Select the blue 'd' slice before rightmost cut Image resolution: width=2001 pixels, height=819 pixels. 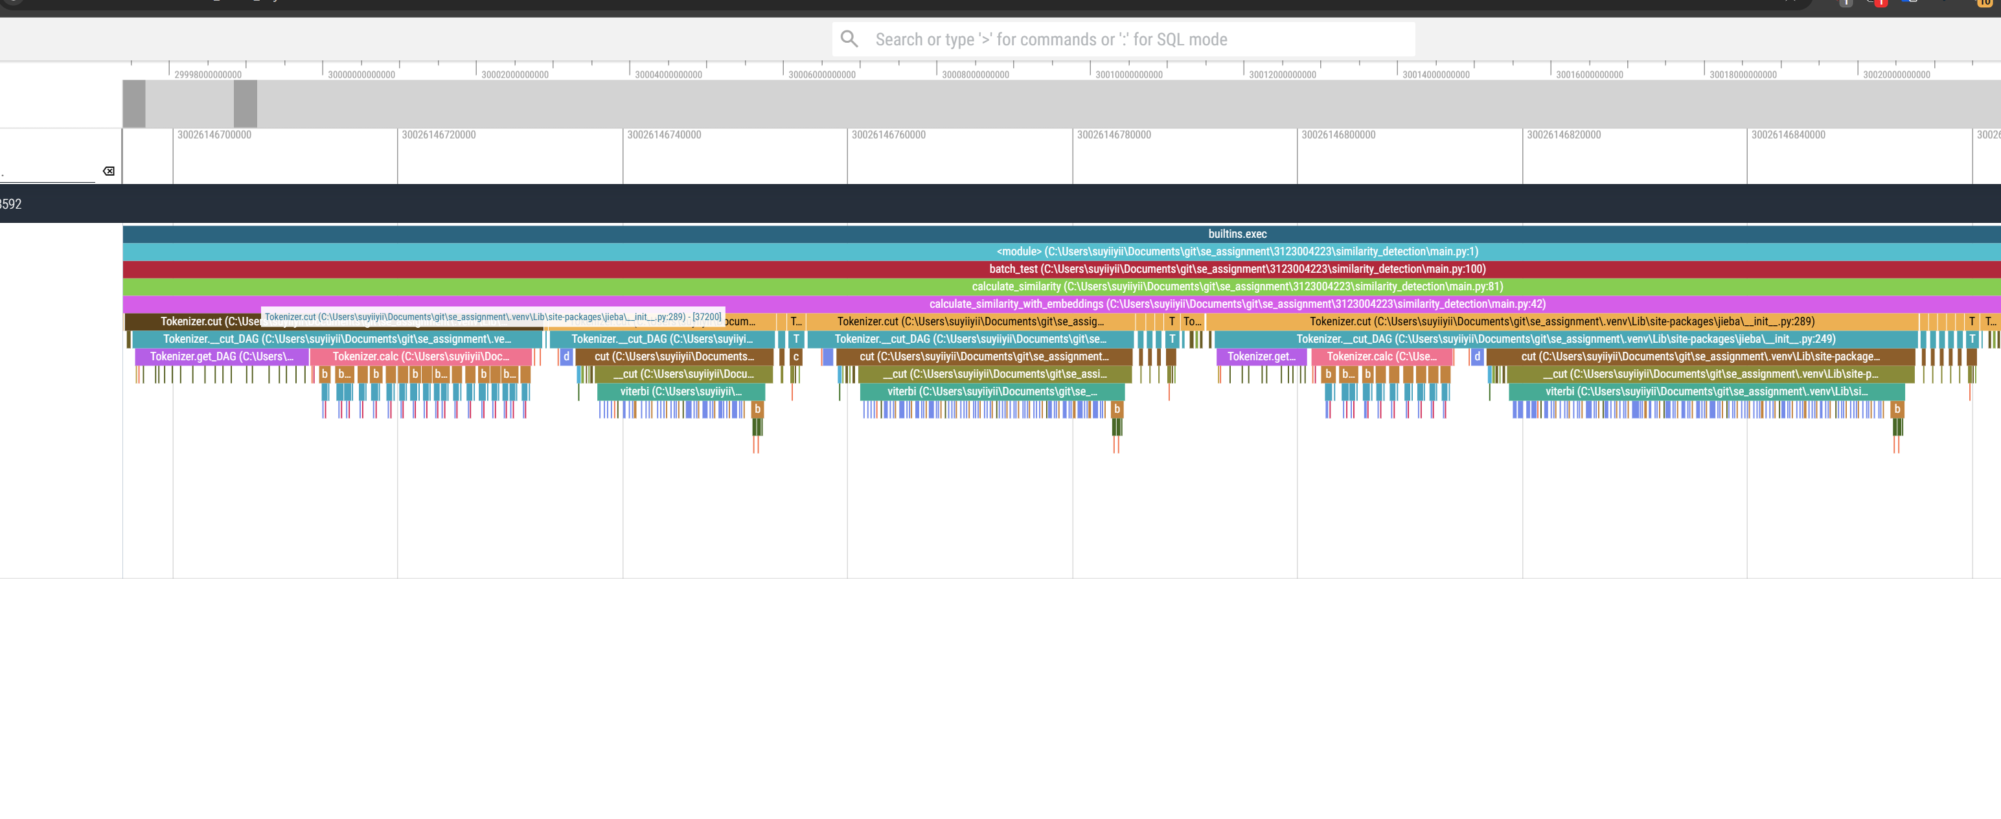coord(1477,356)
